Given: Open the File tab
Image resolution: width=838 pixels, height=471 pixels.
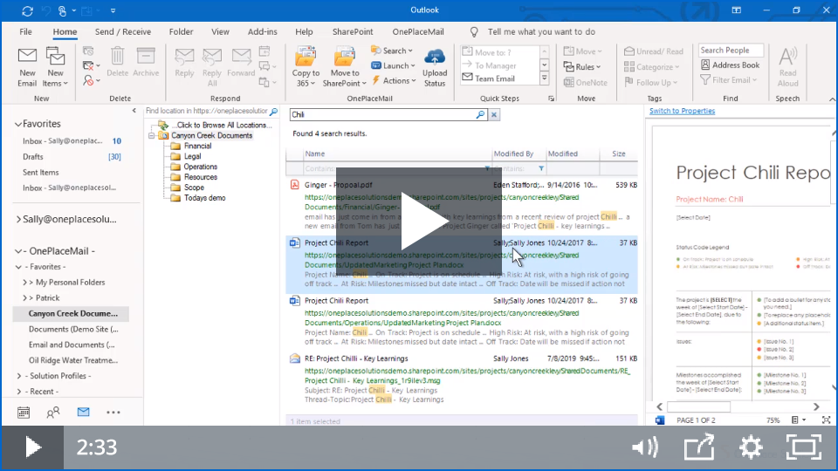Looking at the screenshot, I should [x=25, y=31].
